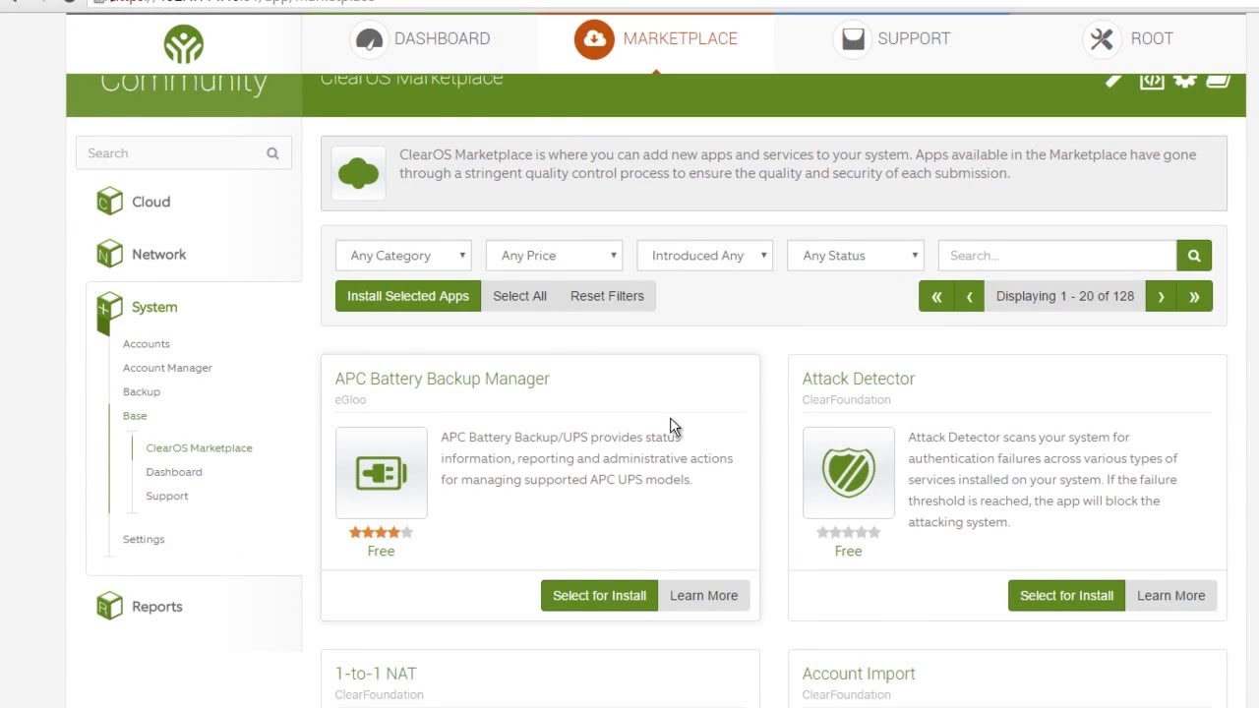Click the APC Battery Backup star rating
The width and height of the screenshot is (1259, 708).
click(381, 532)
